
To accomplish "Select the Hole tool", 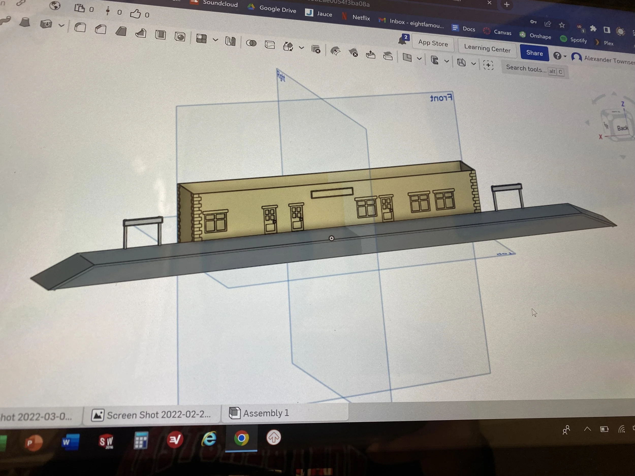I will pyautogui.click(x=180, y=37).
